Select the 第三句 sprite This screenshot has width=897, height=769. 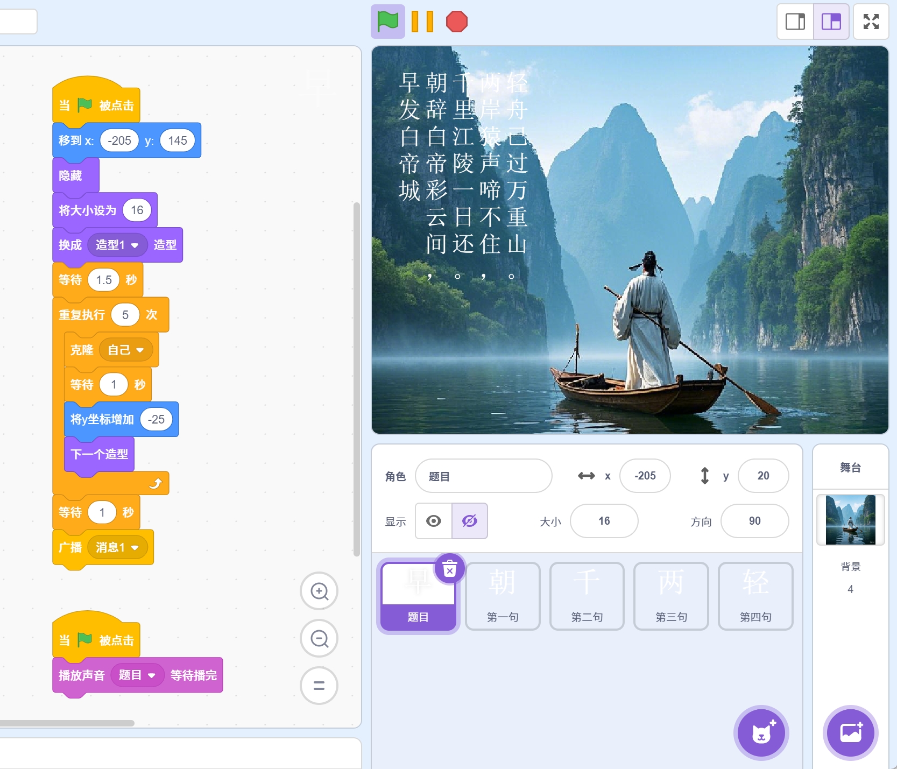click(671, 596)
